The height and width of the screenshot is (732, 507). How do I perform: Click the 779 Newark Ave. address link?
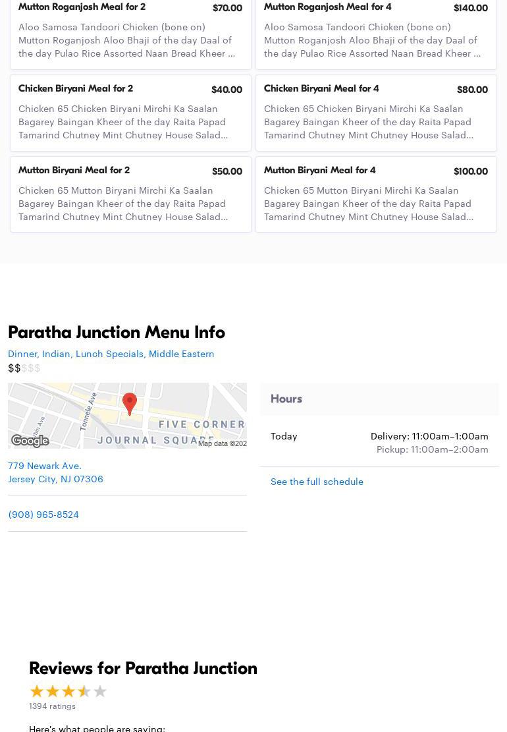point(45,466)
